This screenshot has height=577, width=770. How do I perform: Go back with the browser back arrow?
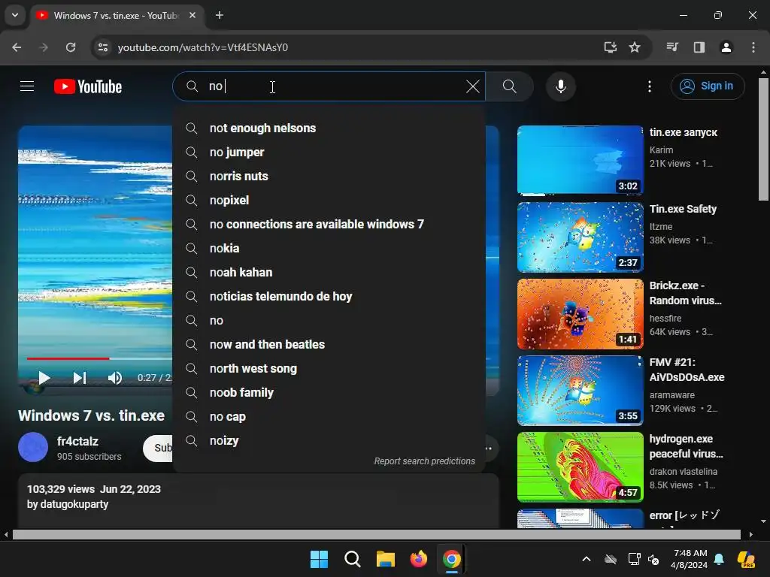pos(17,47)
